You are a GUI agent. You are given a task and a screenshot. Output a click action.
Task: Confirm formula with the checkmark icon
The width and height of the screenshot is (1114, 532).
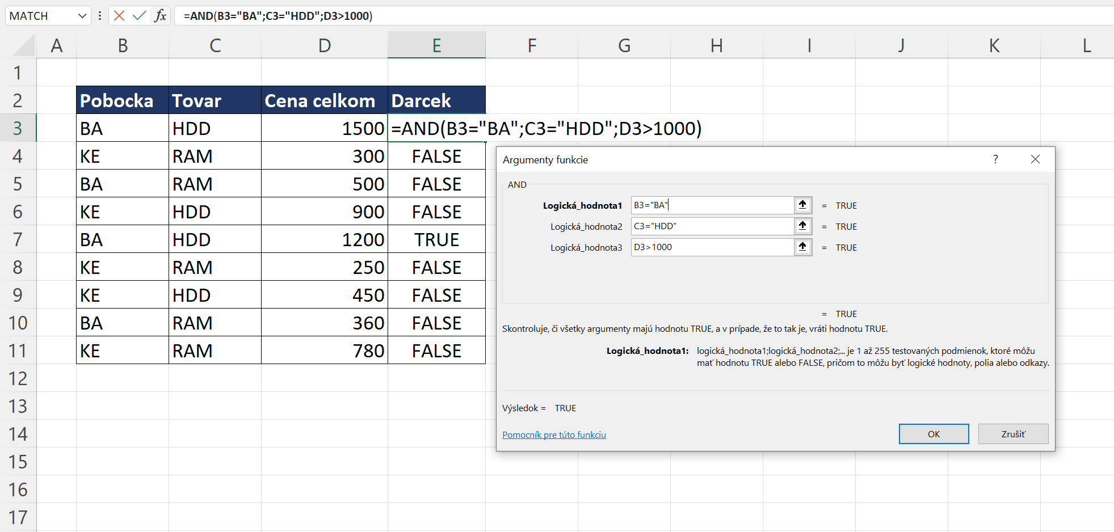click(139, 15)
